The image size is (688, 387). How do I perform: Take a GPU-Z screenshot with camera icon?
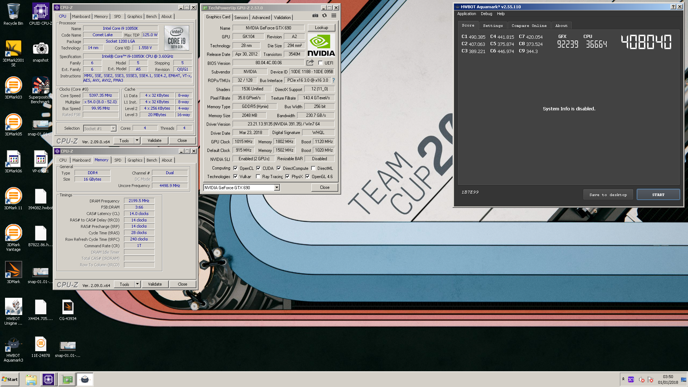(x=315, y=16)
